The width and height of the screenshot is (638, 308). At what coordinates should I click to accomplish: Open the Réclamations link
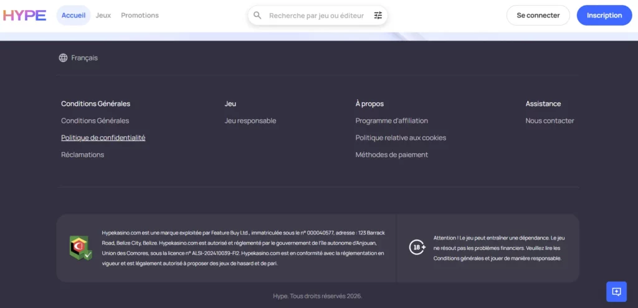pos(83,155)
